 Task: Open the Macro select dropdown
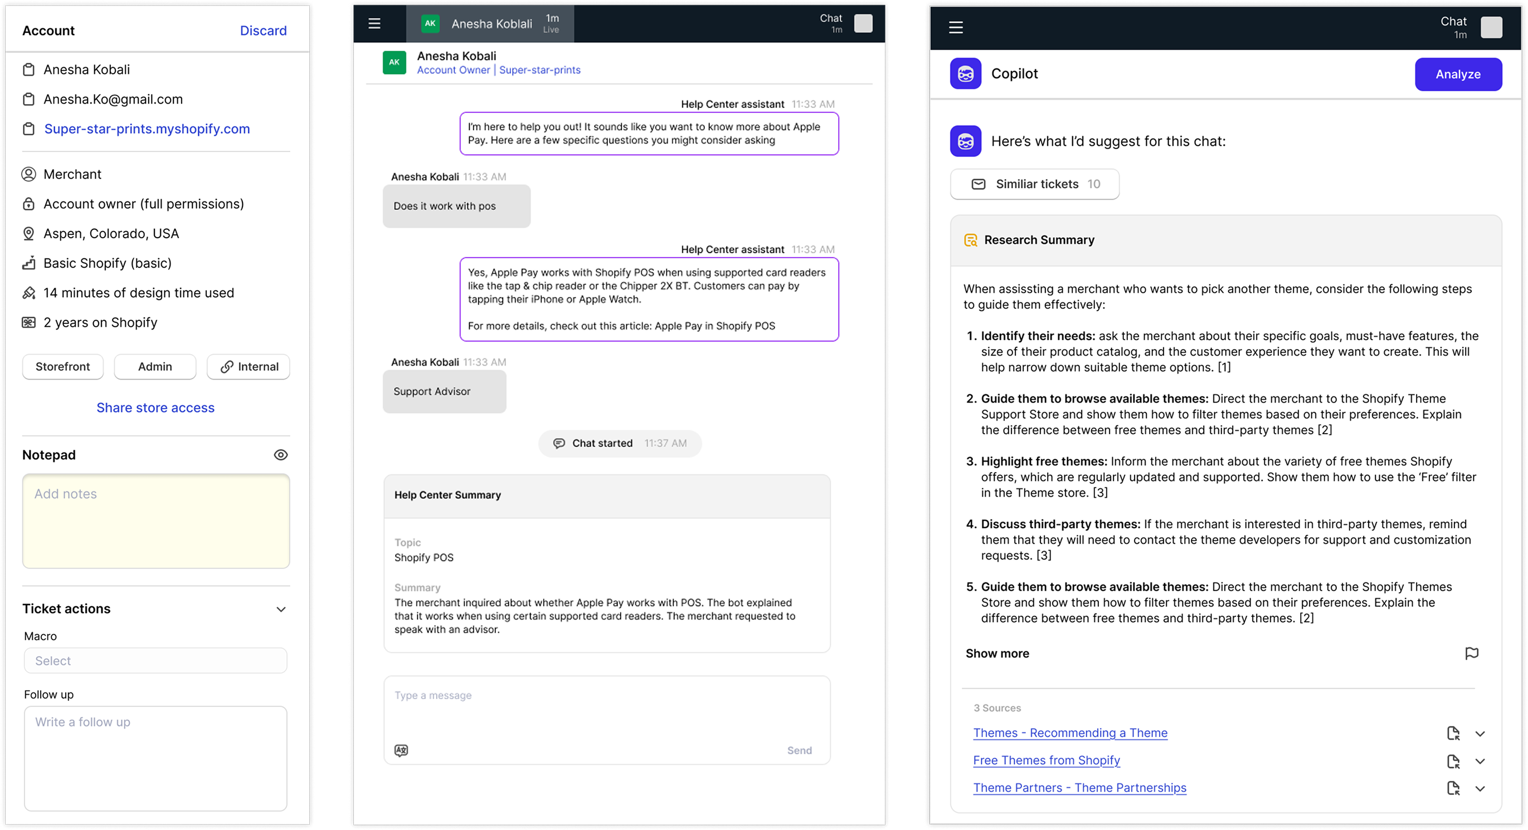pos(155,661)
